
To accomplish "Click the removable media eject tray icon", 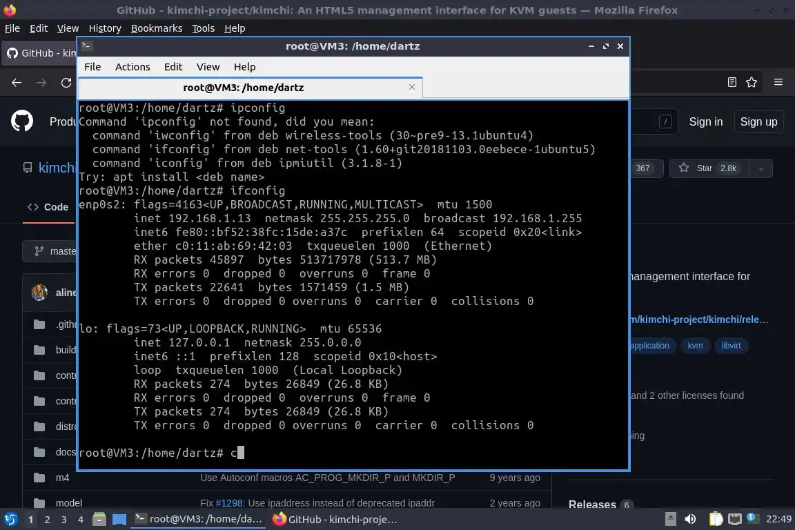I will [x=670, y=519].
